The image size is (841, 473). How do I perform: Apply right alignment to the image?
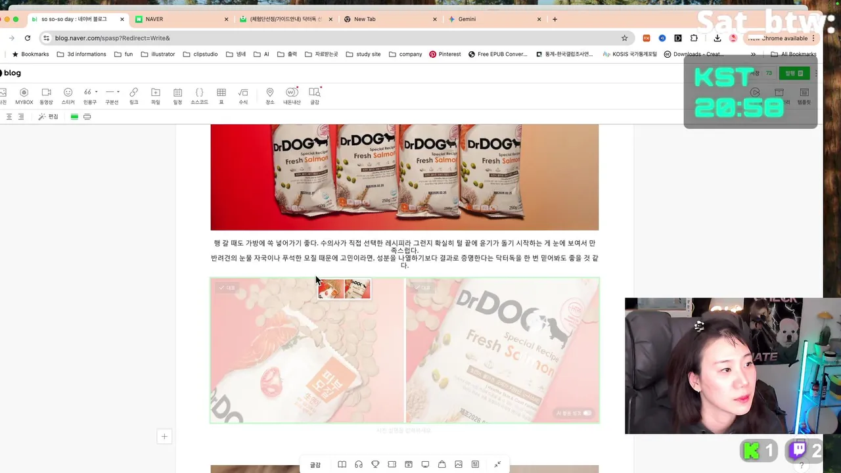[21, 116]
